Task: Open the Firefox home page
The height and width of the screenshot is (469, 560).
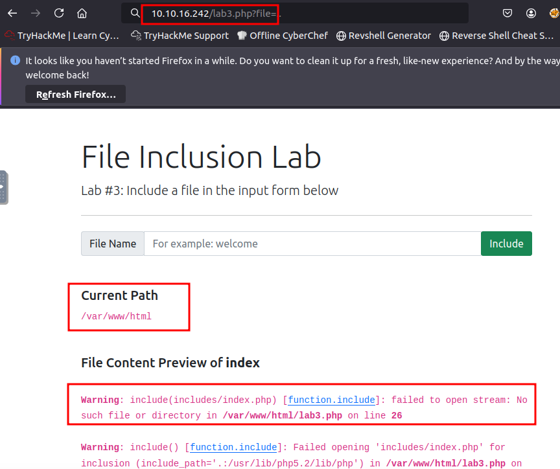Action: tap(82, 12)
